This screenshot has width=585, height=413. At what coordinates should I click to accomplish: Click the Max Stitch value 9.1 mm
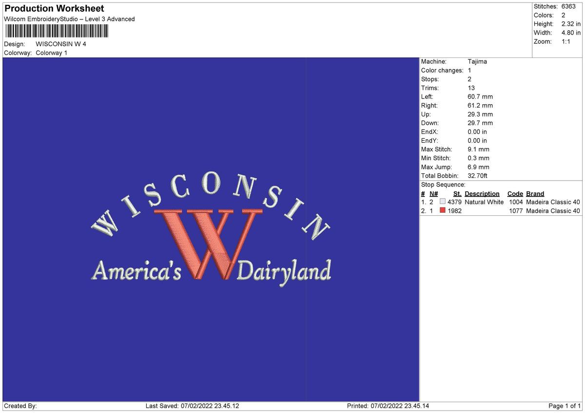pos(478,149)
